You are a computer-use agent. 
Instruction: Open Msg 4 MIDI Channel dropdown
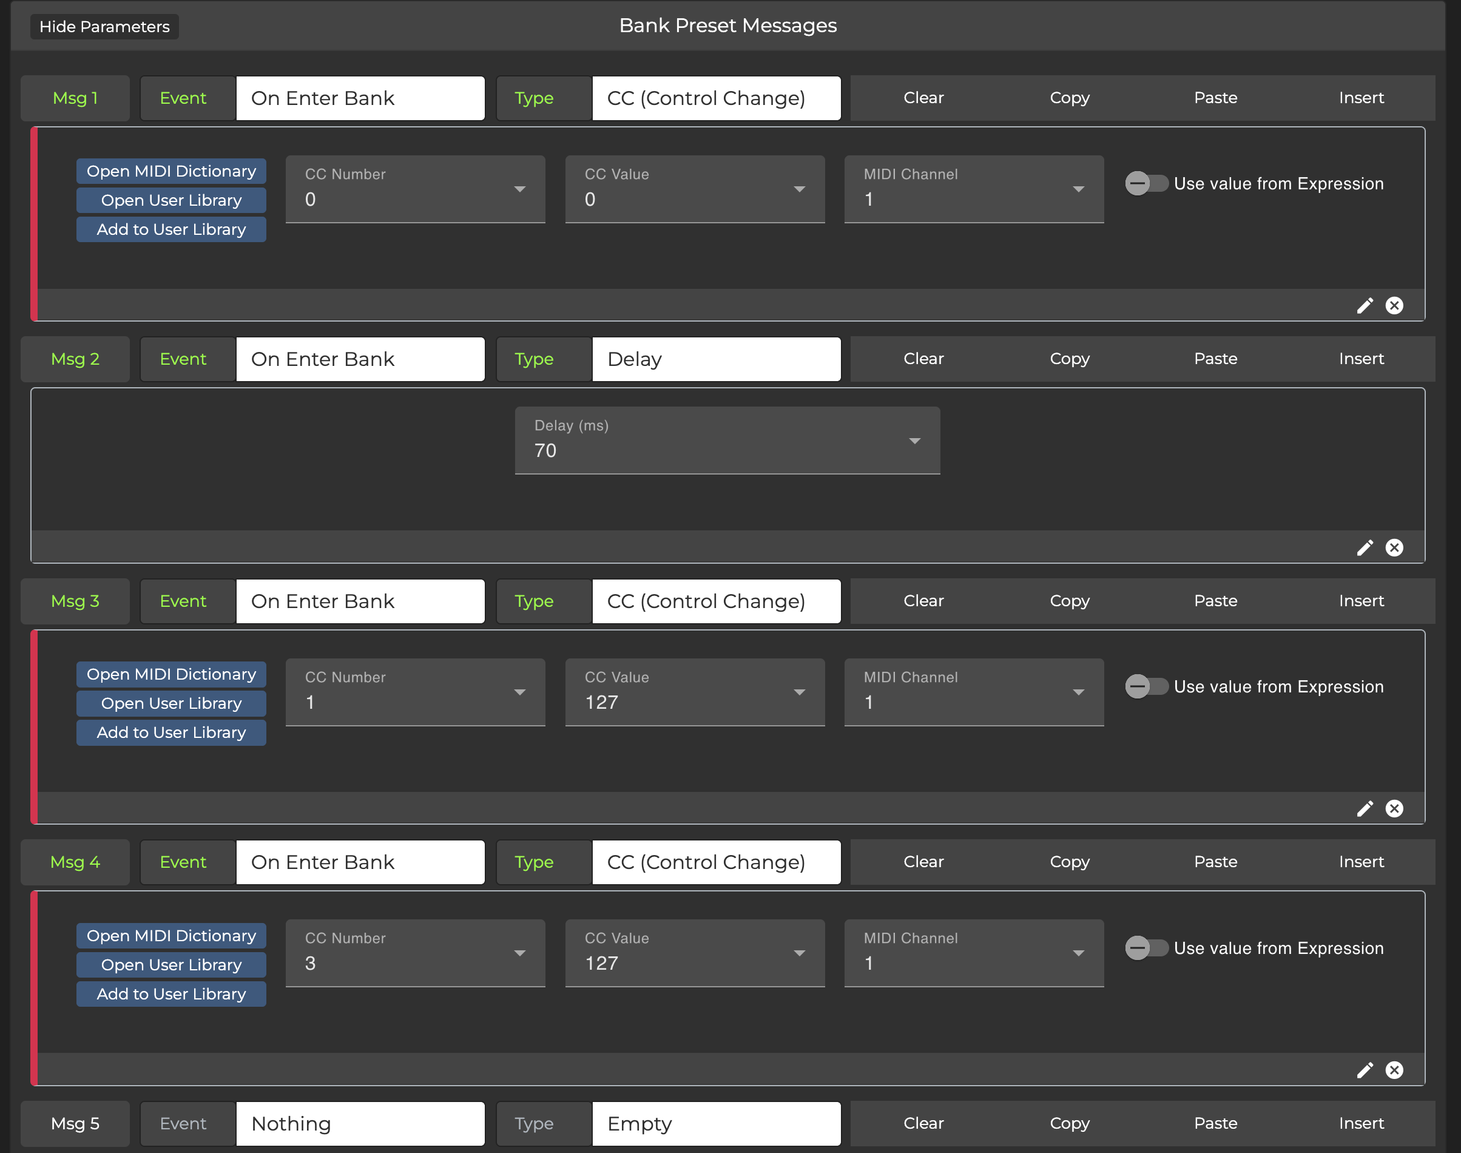tap(973, 953)
